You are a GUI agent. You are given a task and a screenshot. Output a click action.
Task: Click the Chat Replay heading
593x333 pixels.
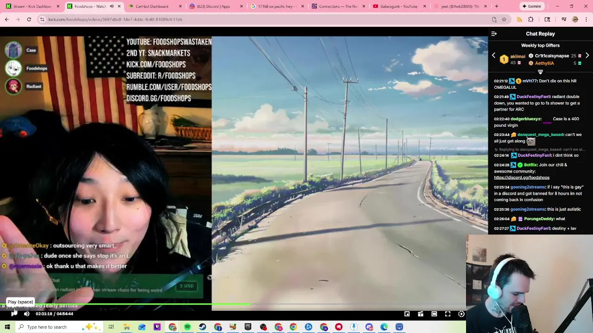tap(540, 34)
